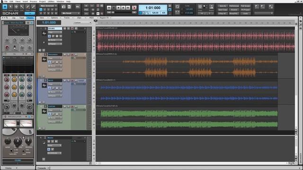Click the Save As button

coord(223,6)
